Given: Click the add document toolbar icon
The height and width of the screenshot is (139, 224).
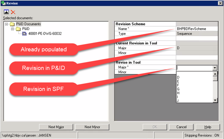Looking at the screenshot, I should [6, 12].
